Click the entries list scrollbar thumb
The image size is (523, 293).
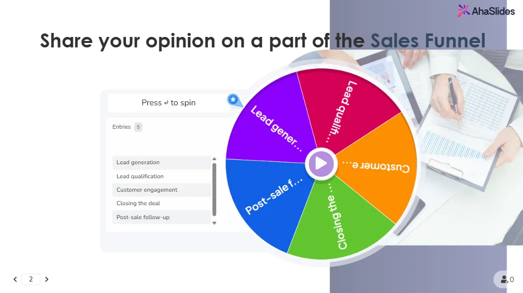[x=214, y=189]
